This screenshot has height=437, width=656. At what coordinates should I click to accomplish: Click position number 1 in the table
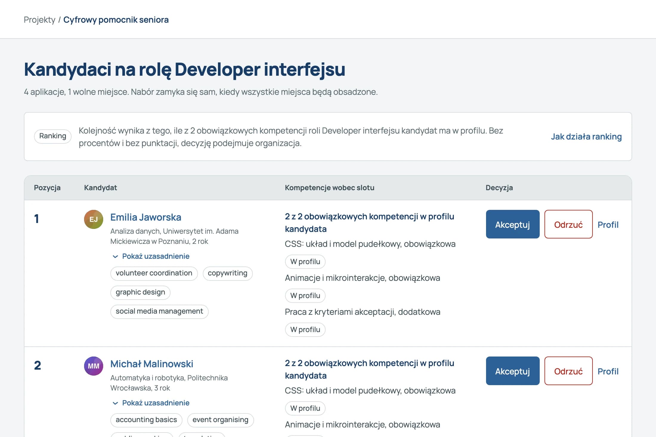[36, 219]
